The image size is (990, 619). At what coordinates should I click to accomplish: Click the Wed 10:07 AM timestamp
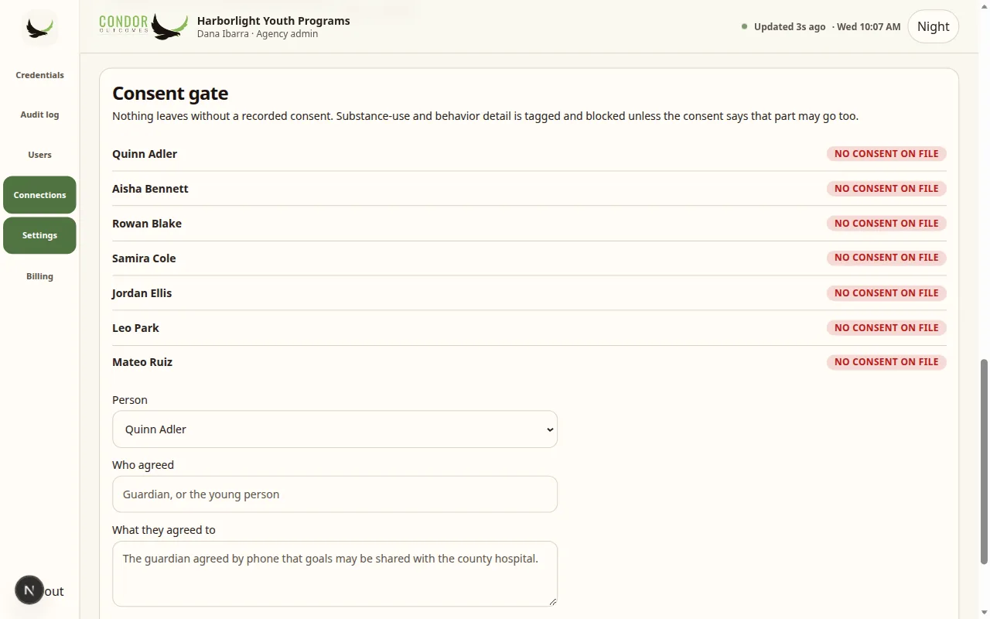869,26
